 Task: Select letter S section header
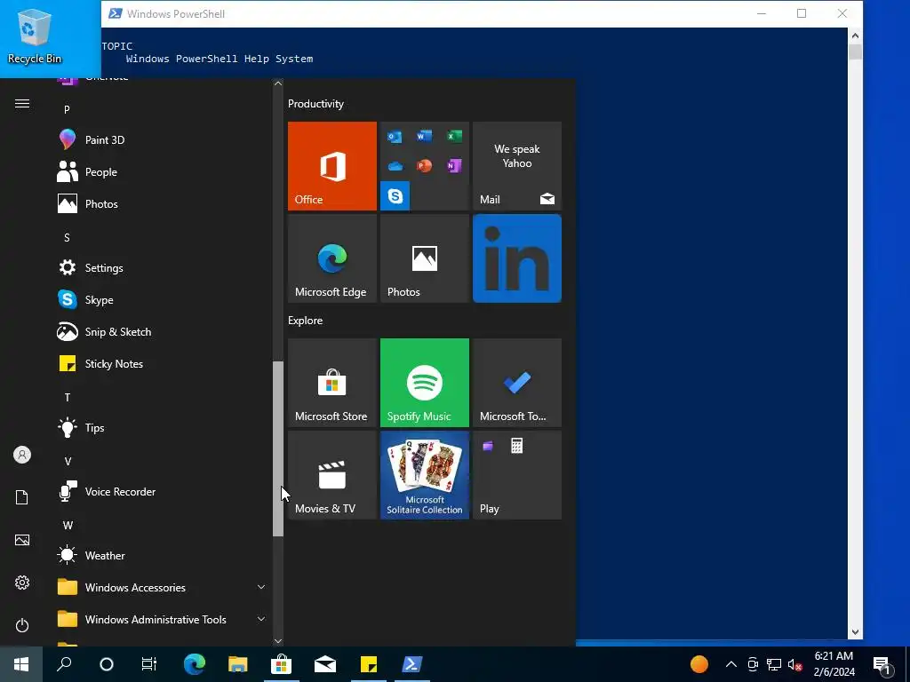pyautogui.click(x=67, y=237)
